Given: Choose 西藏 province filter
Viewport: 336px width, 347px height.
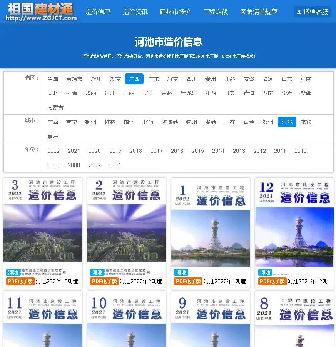Looking at the screenshot, I should coord(268,93).
